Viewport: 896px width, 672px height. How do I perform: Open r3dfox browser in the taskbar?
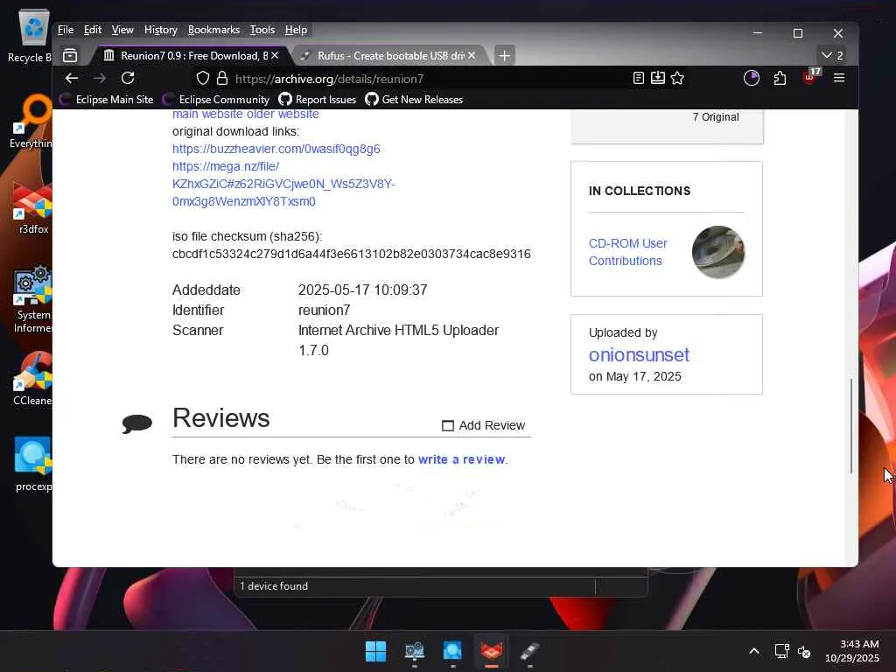coord(492,651)
